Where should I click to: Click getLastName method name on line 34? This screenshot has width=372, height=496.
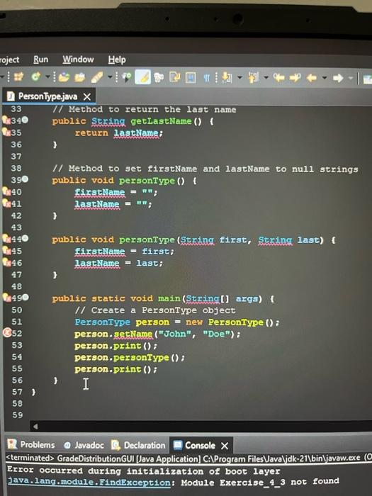161,121
